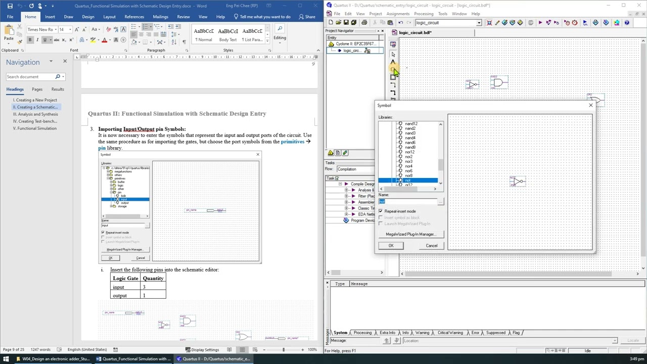
Task: Toggle strikethrough formatting in Word
Action: pyautogui.click(x=57, y=40)
